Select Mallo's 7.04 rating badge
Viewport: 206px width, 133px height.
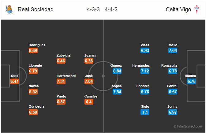173,50
